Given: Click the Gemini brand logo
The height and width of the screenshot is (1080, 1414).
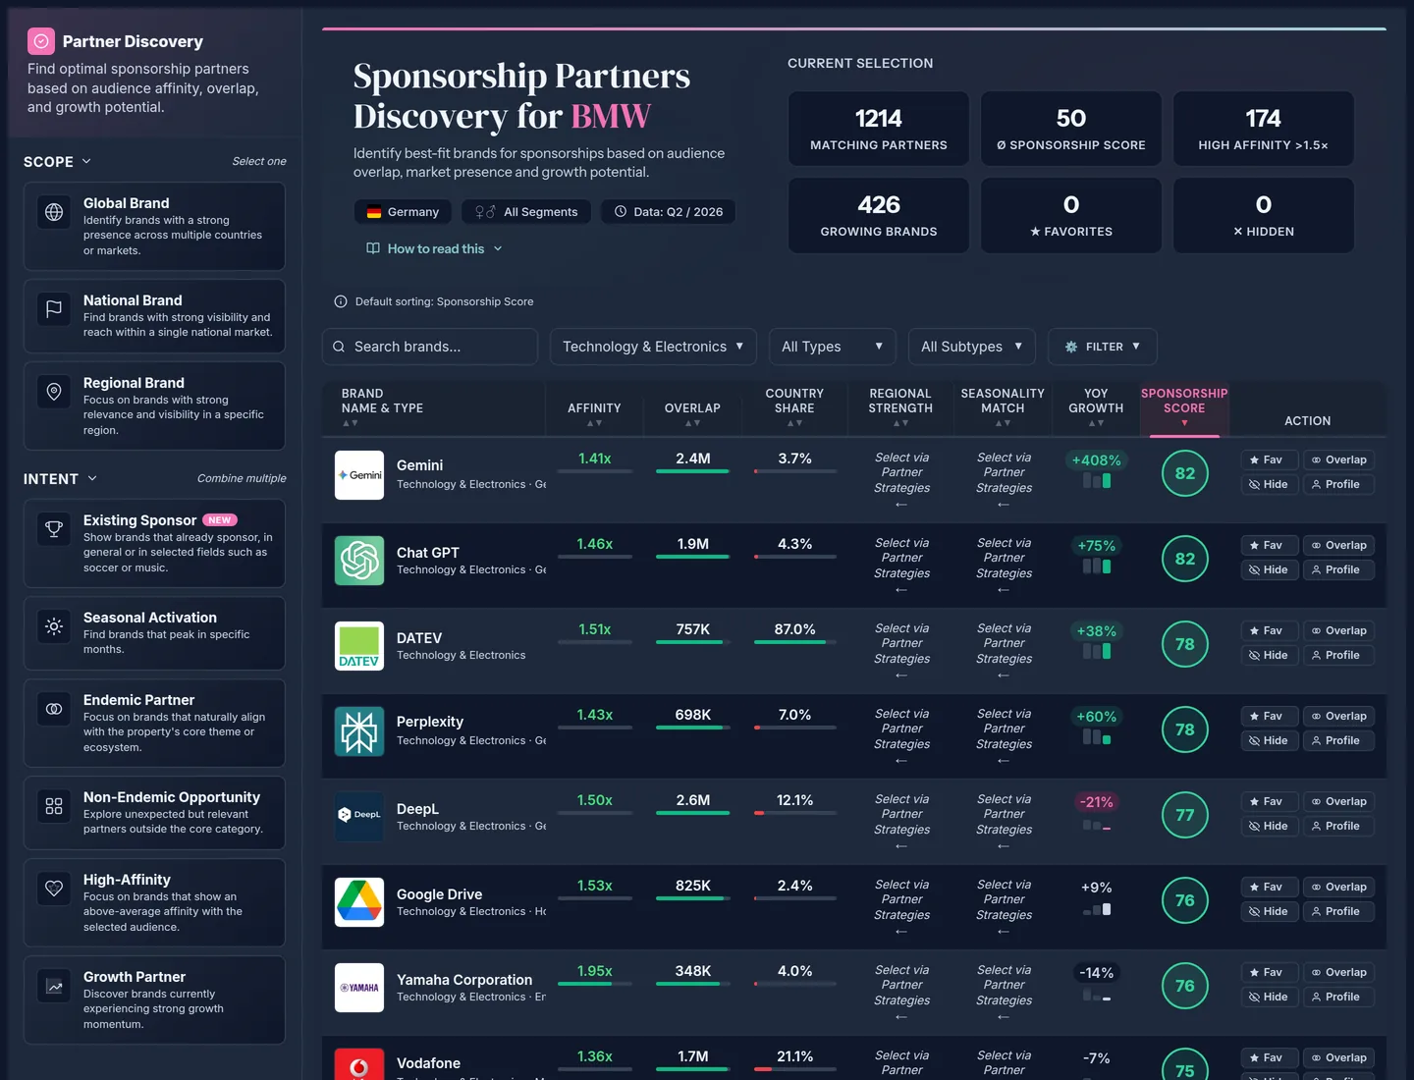Looking at the screenshot, I should click(359, 475).
